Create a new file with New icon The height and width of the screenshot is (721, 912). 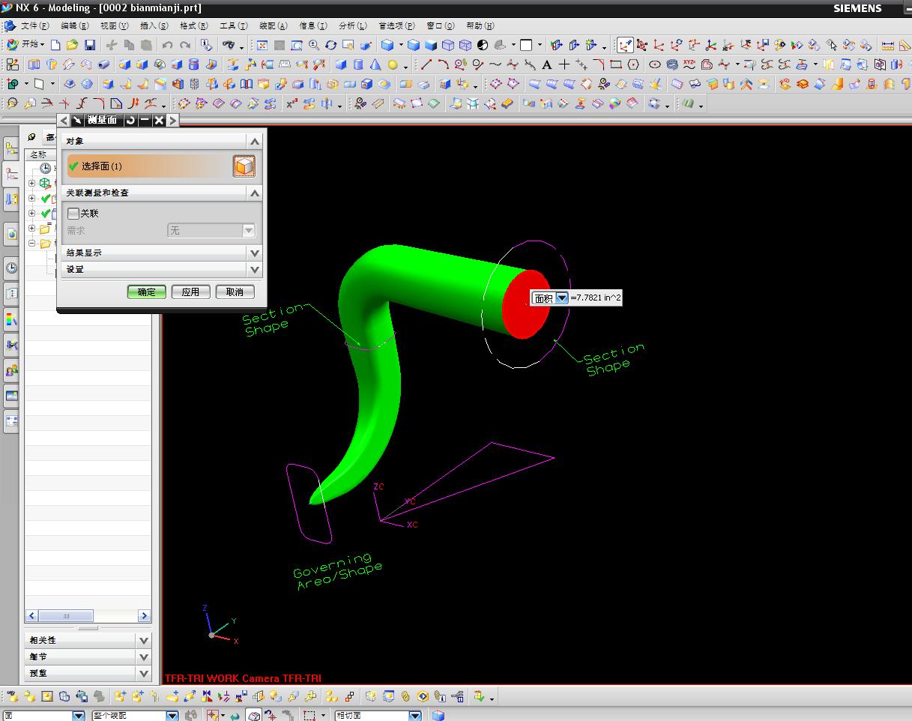point(55,45)
